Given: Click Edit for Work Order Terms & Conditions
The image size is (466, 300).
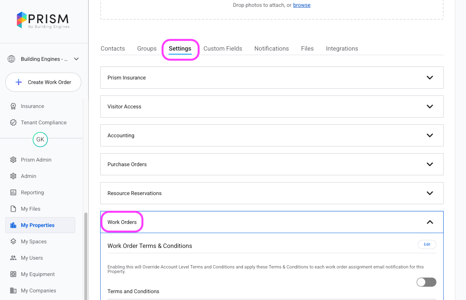Looking at the screenshot, I should click(427, 244).
